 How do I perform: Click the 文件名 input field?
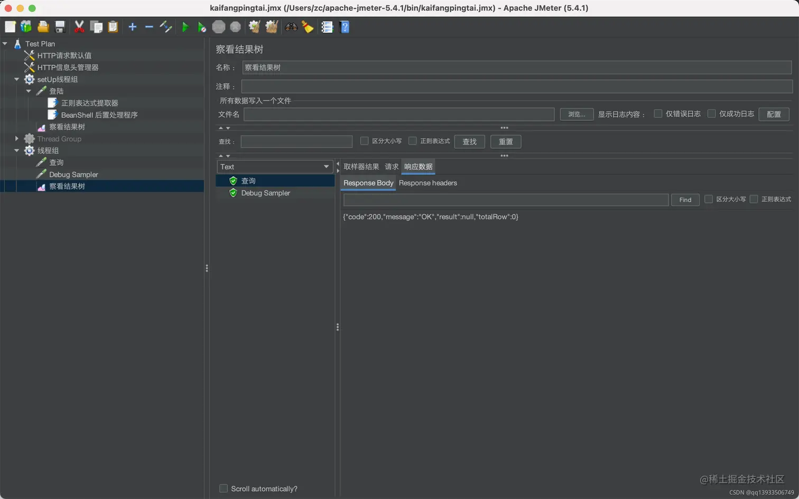(399, 114)
